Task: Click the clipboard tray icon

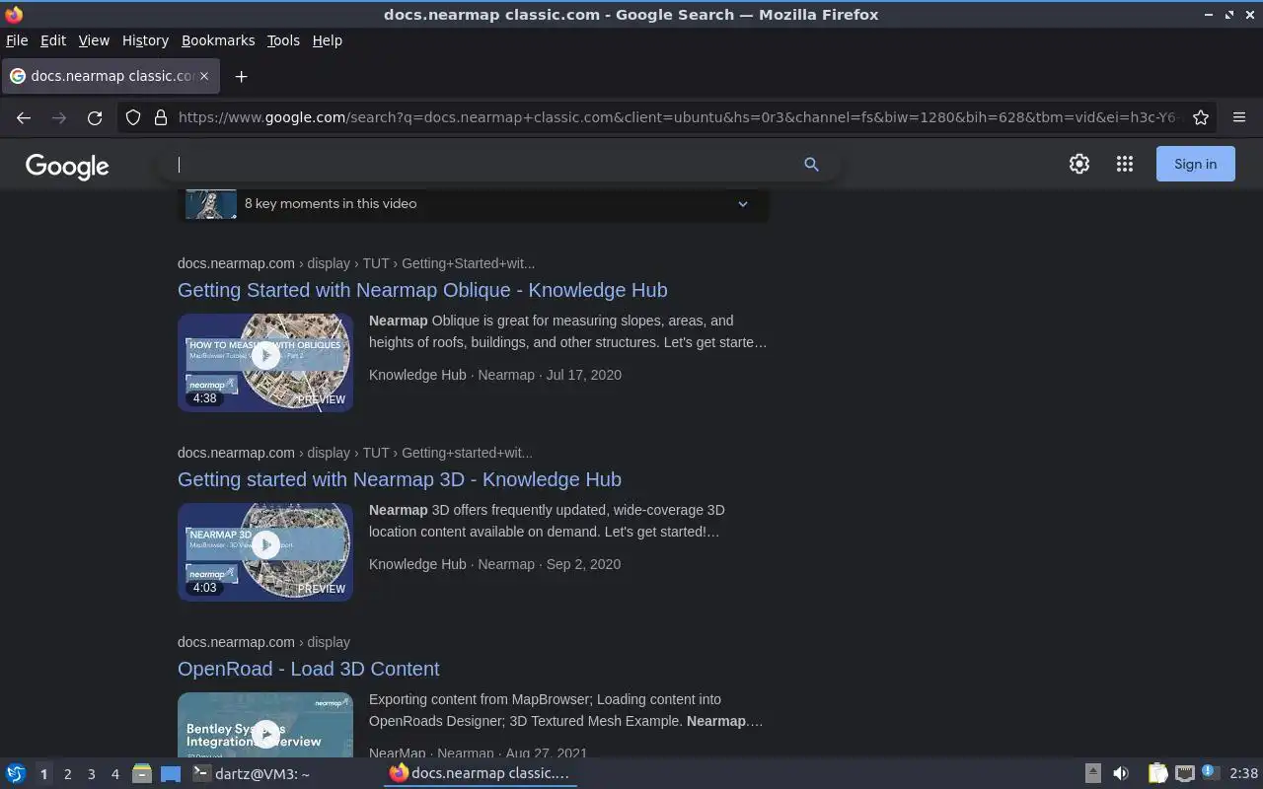Action: 1157,773
